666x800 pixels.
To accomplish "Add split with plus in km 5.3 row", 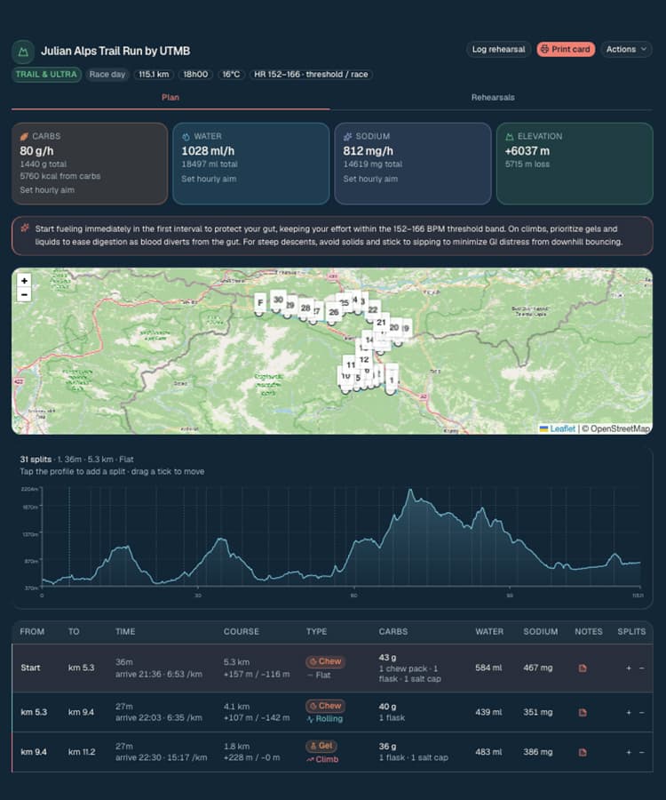I will [629, 712].
